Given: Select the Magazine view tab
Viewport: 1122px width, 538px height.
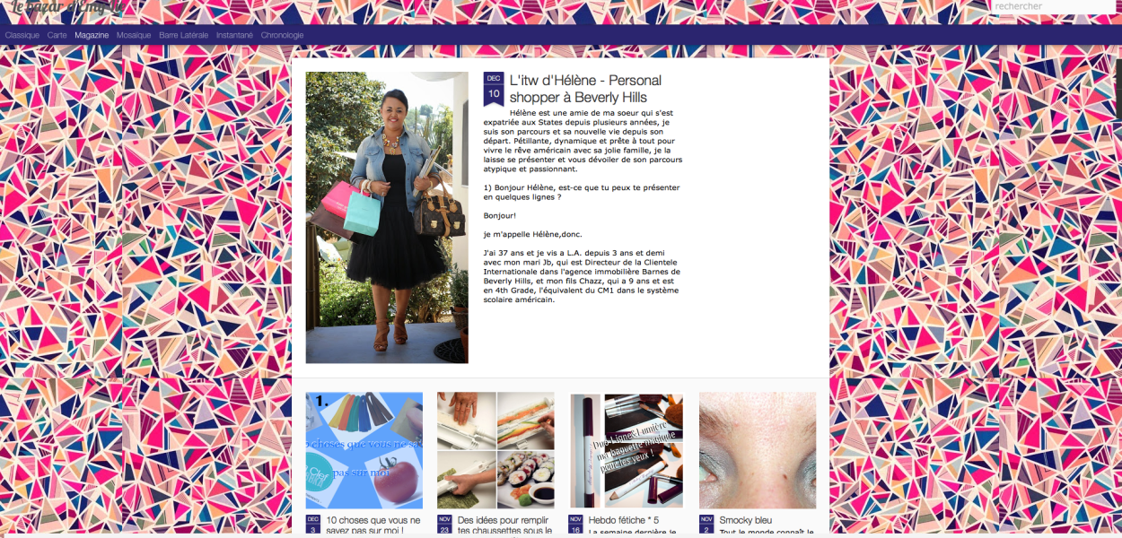Looking at the screenshot, I should click(x=92, y=35).
